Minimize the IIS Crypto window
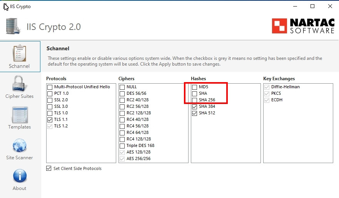The width and height of the screenshot is (339, 198). (295, 6)
